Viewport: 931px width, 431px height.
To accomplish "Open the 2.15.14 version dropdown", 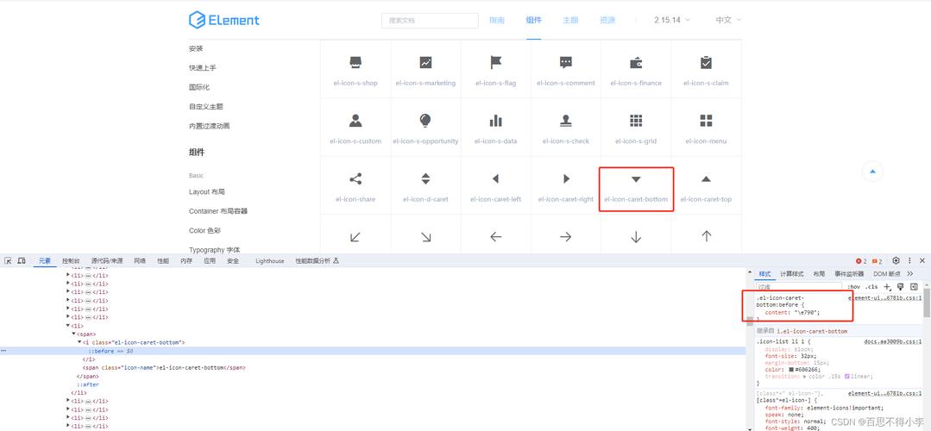I will (x=672, y=20).
